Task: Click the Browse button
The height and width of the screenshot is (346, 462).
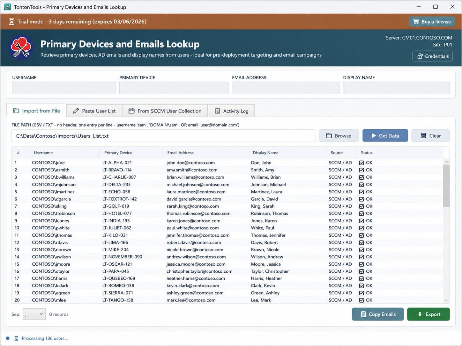Action: 339,136
